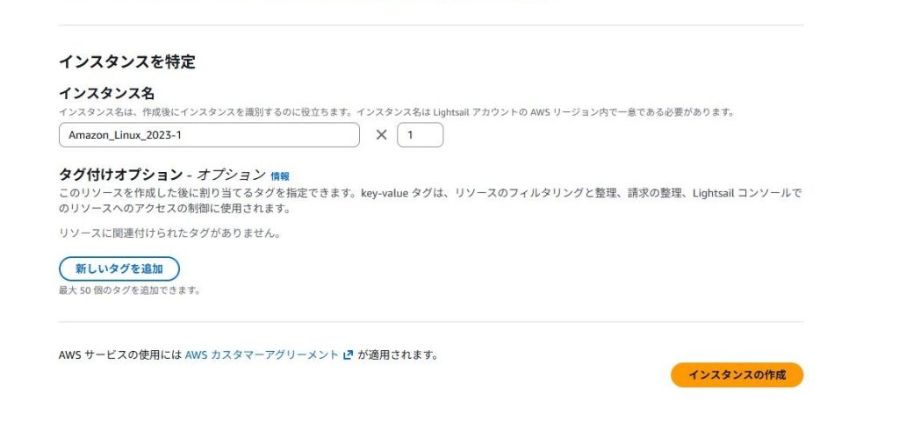The image size is (899, 430).
Task: Click the インスタンスを特定 section heading
Action: click(126, 61)
